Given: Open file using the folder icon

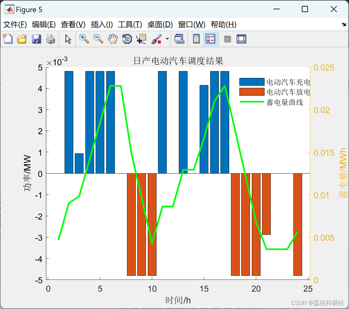Looking at the screenshot, I should pos(22,39).
